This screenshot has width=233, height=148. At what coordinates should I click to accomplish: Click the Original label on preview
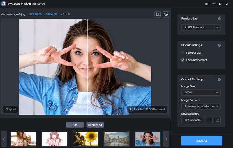point(10,109)
